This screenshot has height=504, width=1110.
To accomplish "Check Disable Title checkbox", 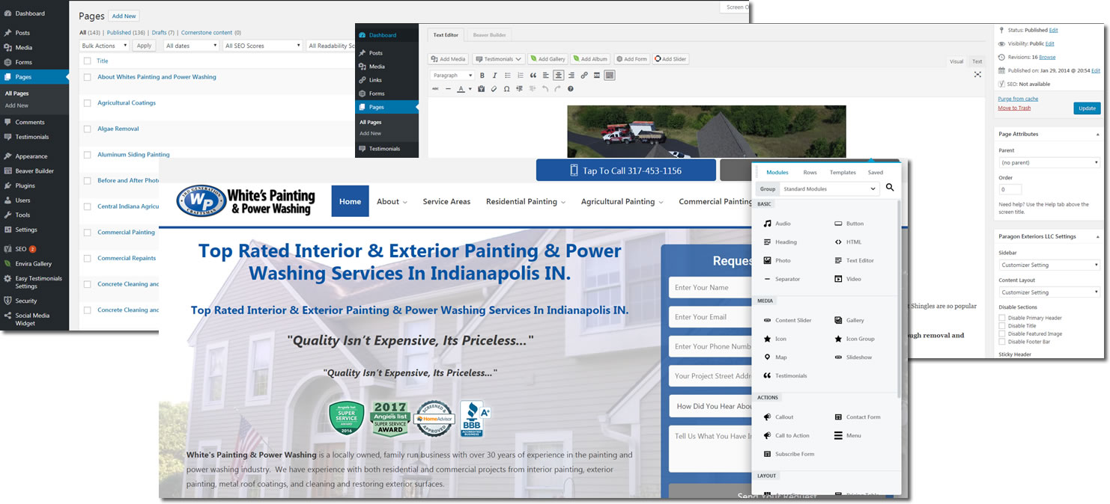I will point(1002,326).
